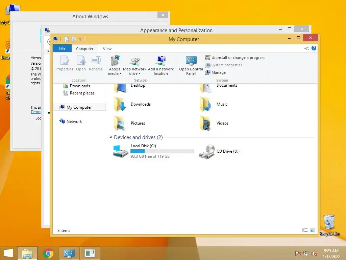Click My Computer title bar system icon
The width and height of the screenshot is (346, 260).
(x=56, y=39)
